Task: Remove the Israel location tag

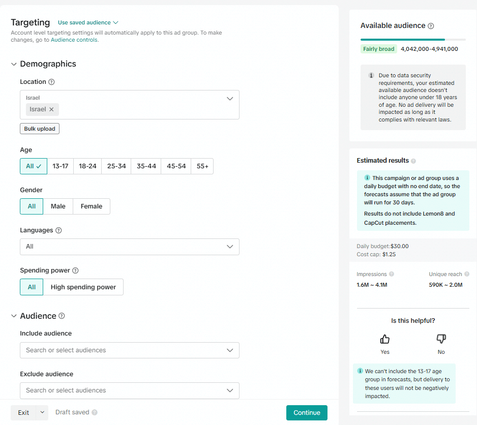Action: [51, 109]
